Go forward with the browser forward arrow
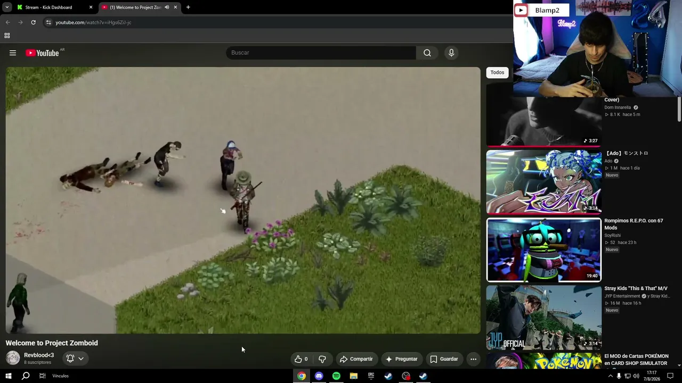This screenshot has height=383, width=682. 20,22
